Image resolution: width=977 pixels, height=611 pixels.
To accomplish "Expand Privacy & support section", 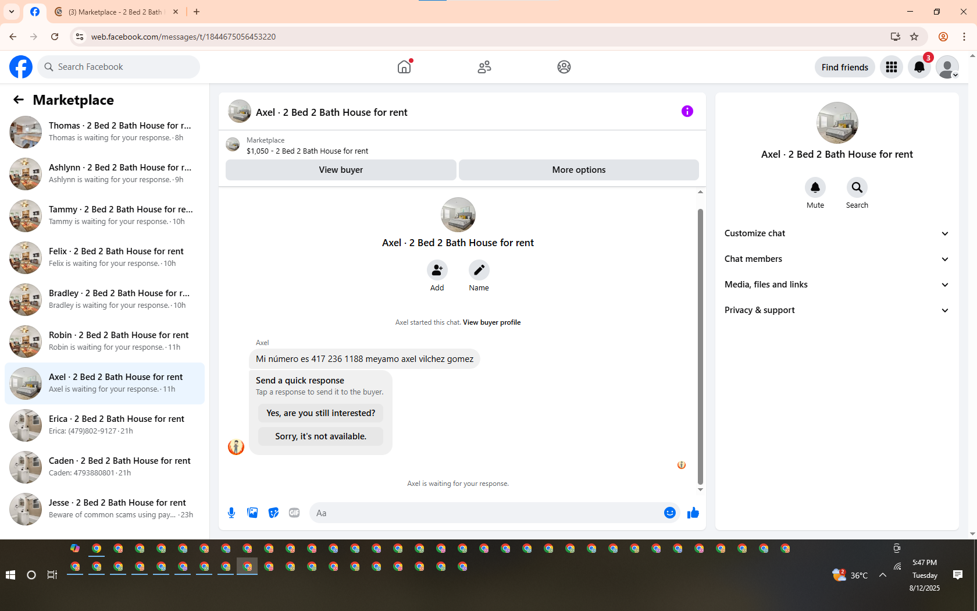I will pos(837,310).
